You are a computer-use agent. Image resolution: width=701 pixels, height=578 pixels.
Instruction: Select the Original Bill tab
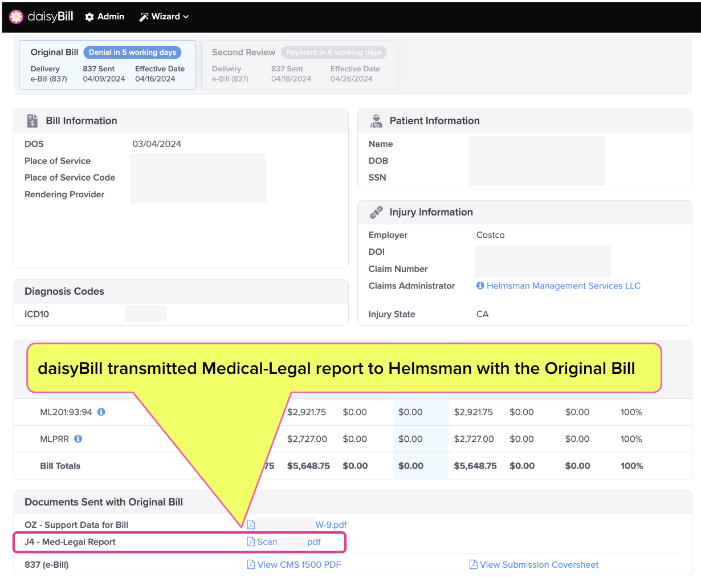point(108,65)
